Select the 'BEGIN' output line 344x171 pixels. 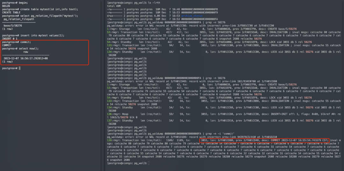point(5,6)
